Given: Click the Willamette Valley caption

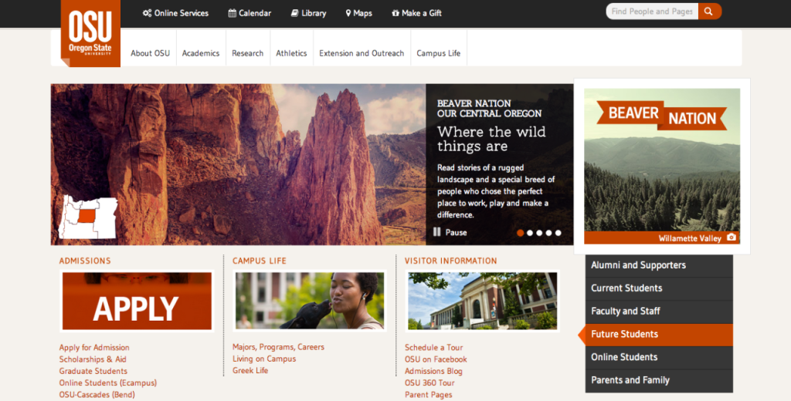Looking at the screenshot, I should tap(690, 238).
